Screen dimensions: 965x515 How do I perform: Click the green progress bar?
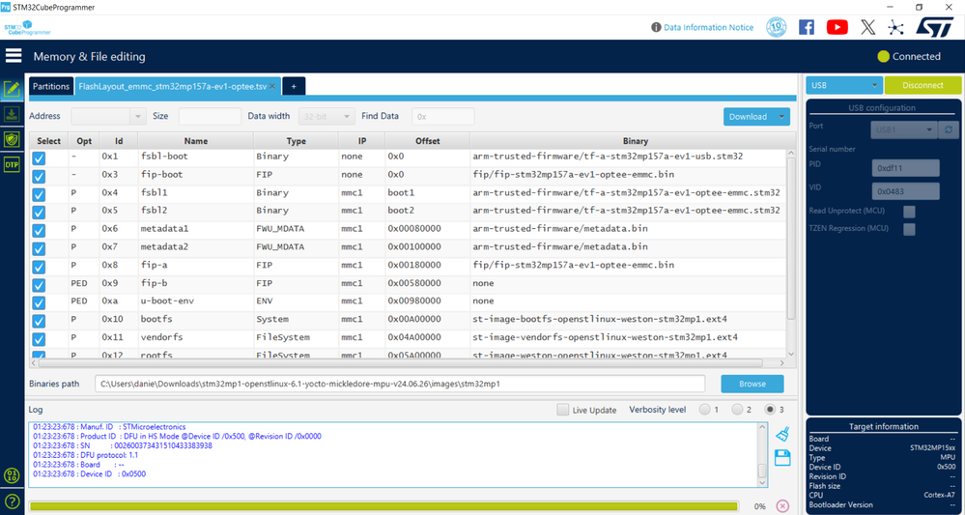point(383,505)
